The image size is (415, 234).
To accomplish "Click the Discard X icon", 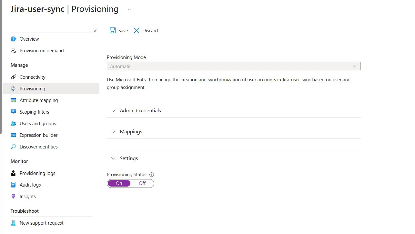I will [x=137, y=30].
